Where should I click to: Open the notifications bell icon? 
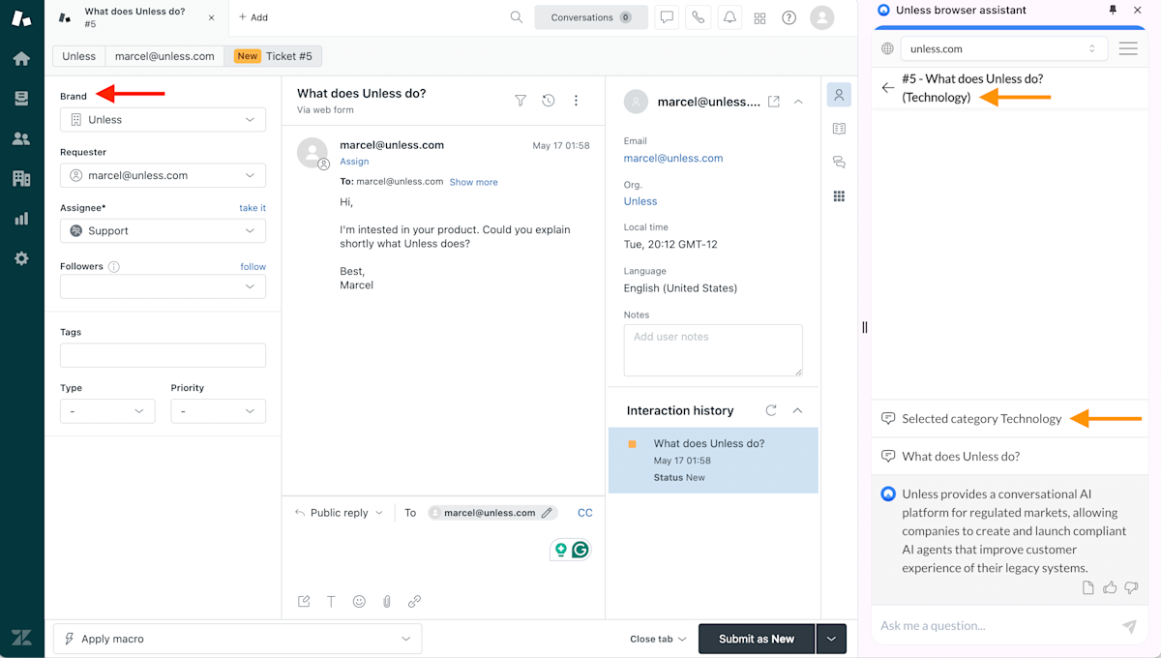pos(729,17)
